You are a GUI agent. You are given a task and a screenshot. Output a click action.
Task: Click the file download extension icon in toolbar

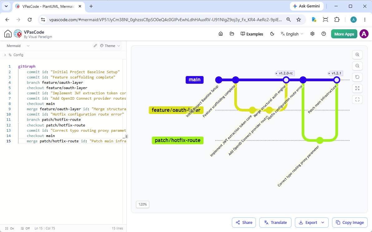pos(314,20)
